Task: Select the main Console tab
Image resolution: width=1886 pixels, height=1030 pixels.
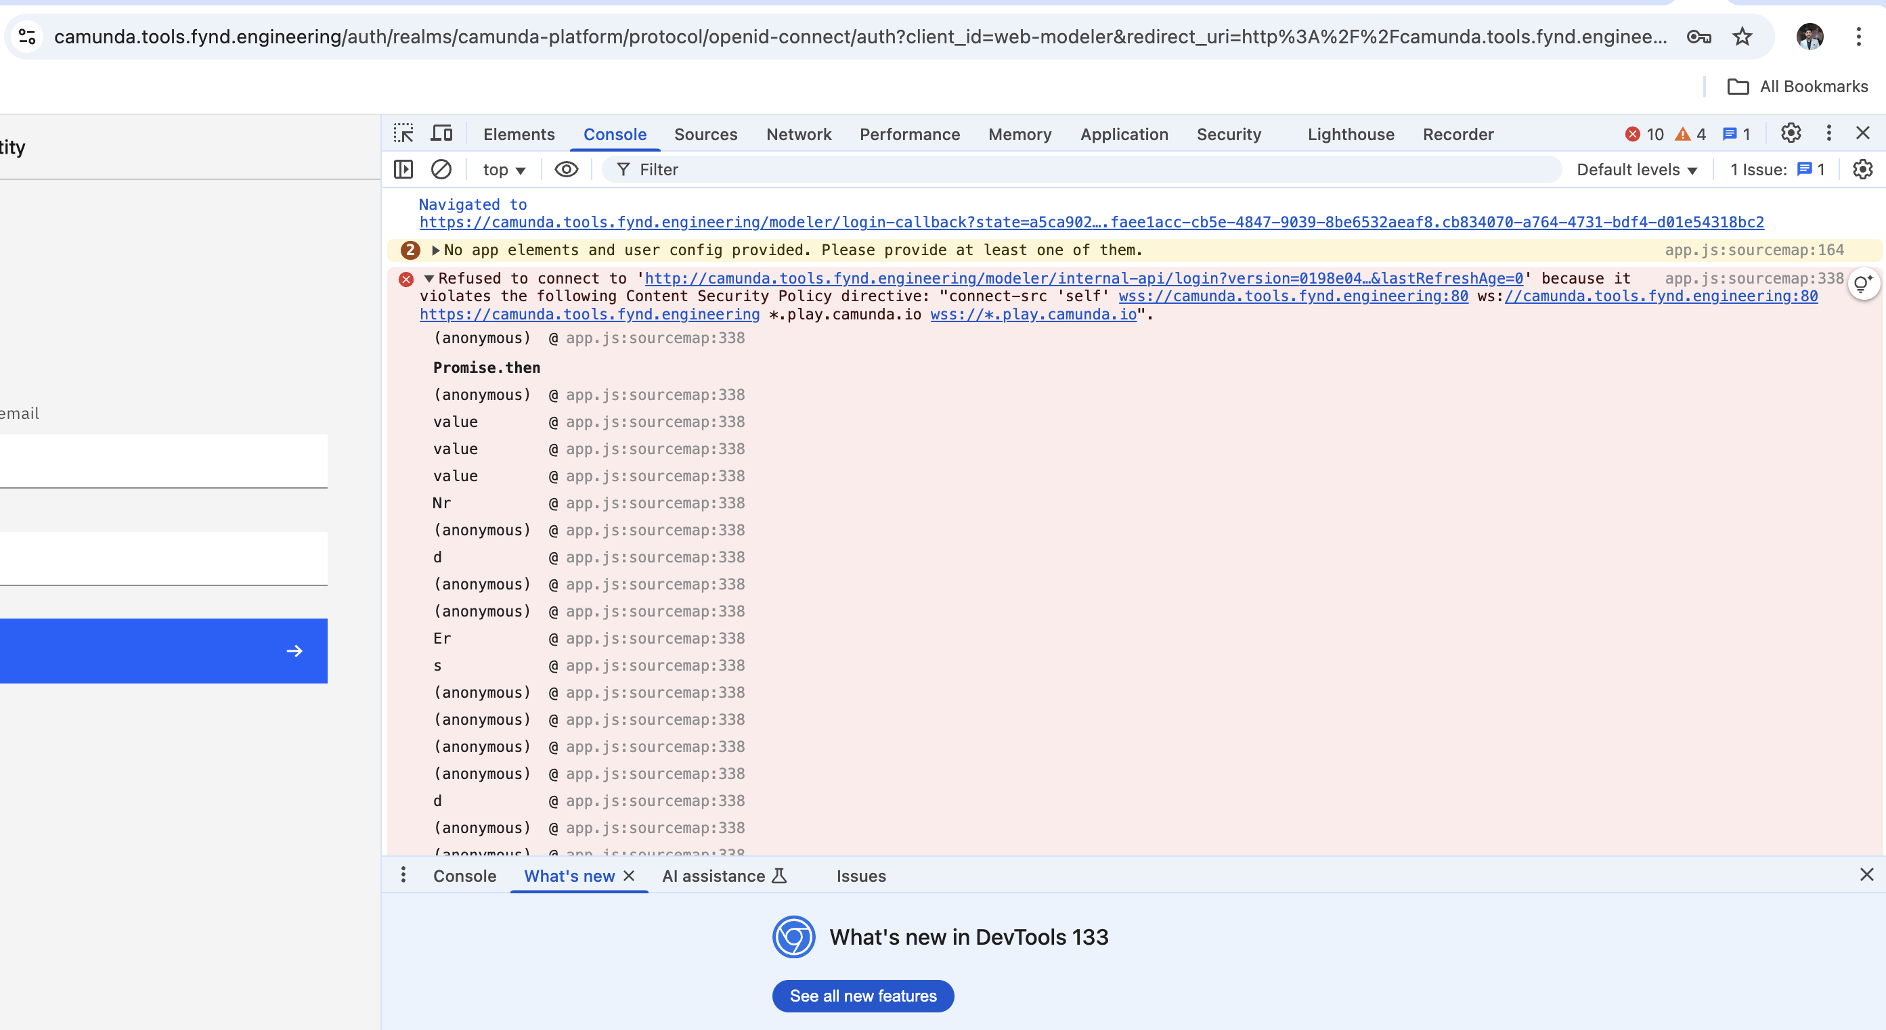Action: click(614, 134)
